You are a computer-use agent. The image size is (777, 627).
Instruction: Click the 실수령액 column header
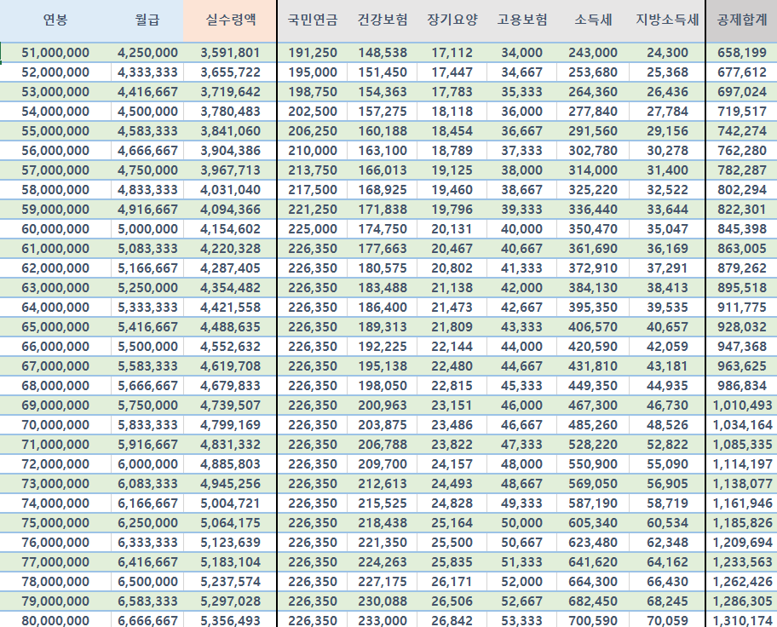[230, 20]
